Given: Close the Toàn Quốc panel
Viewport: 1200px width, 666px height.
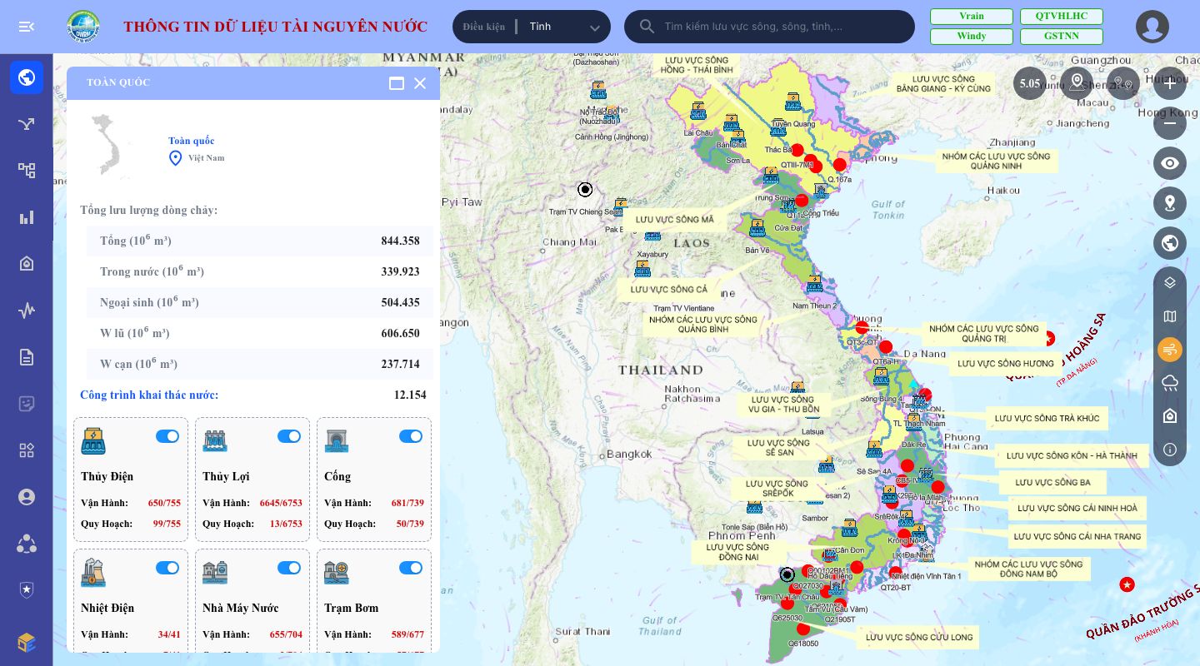Looking at the screenshot, I should coord(420,83).
